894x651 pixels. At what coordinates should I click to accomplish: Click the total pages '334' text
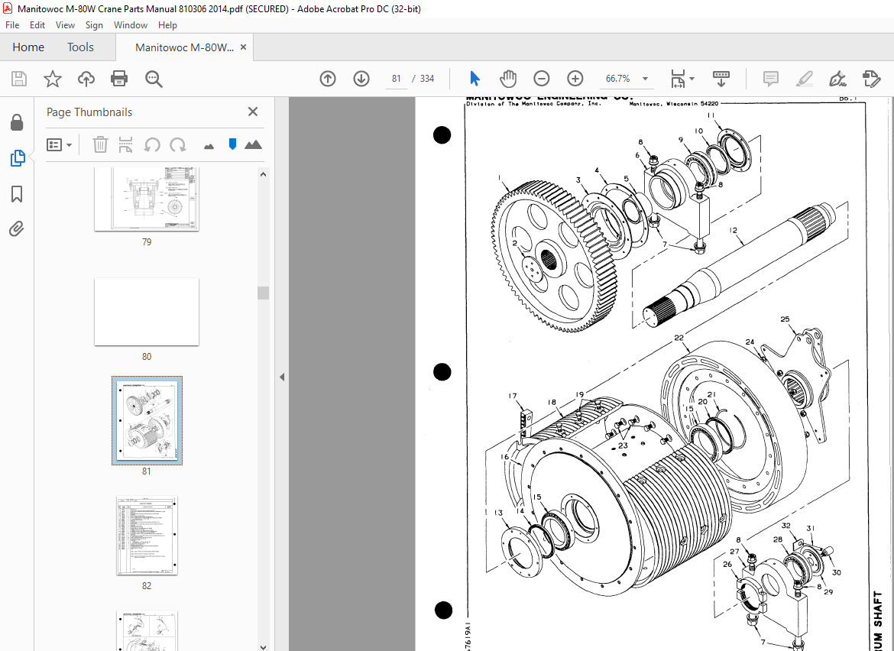pyautogui.click(x=427, y=79)
